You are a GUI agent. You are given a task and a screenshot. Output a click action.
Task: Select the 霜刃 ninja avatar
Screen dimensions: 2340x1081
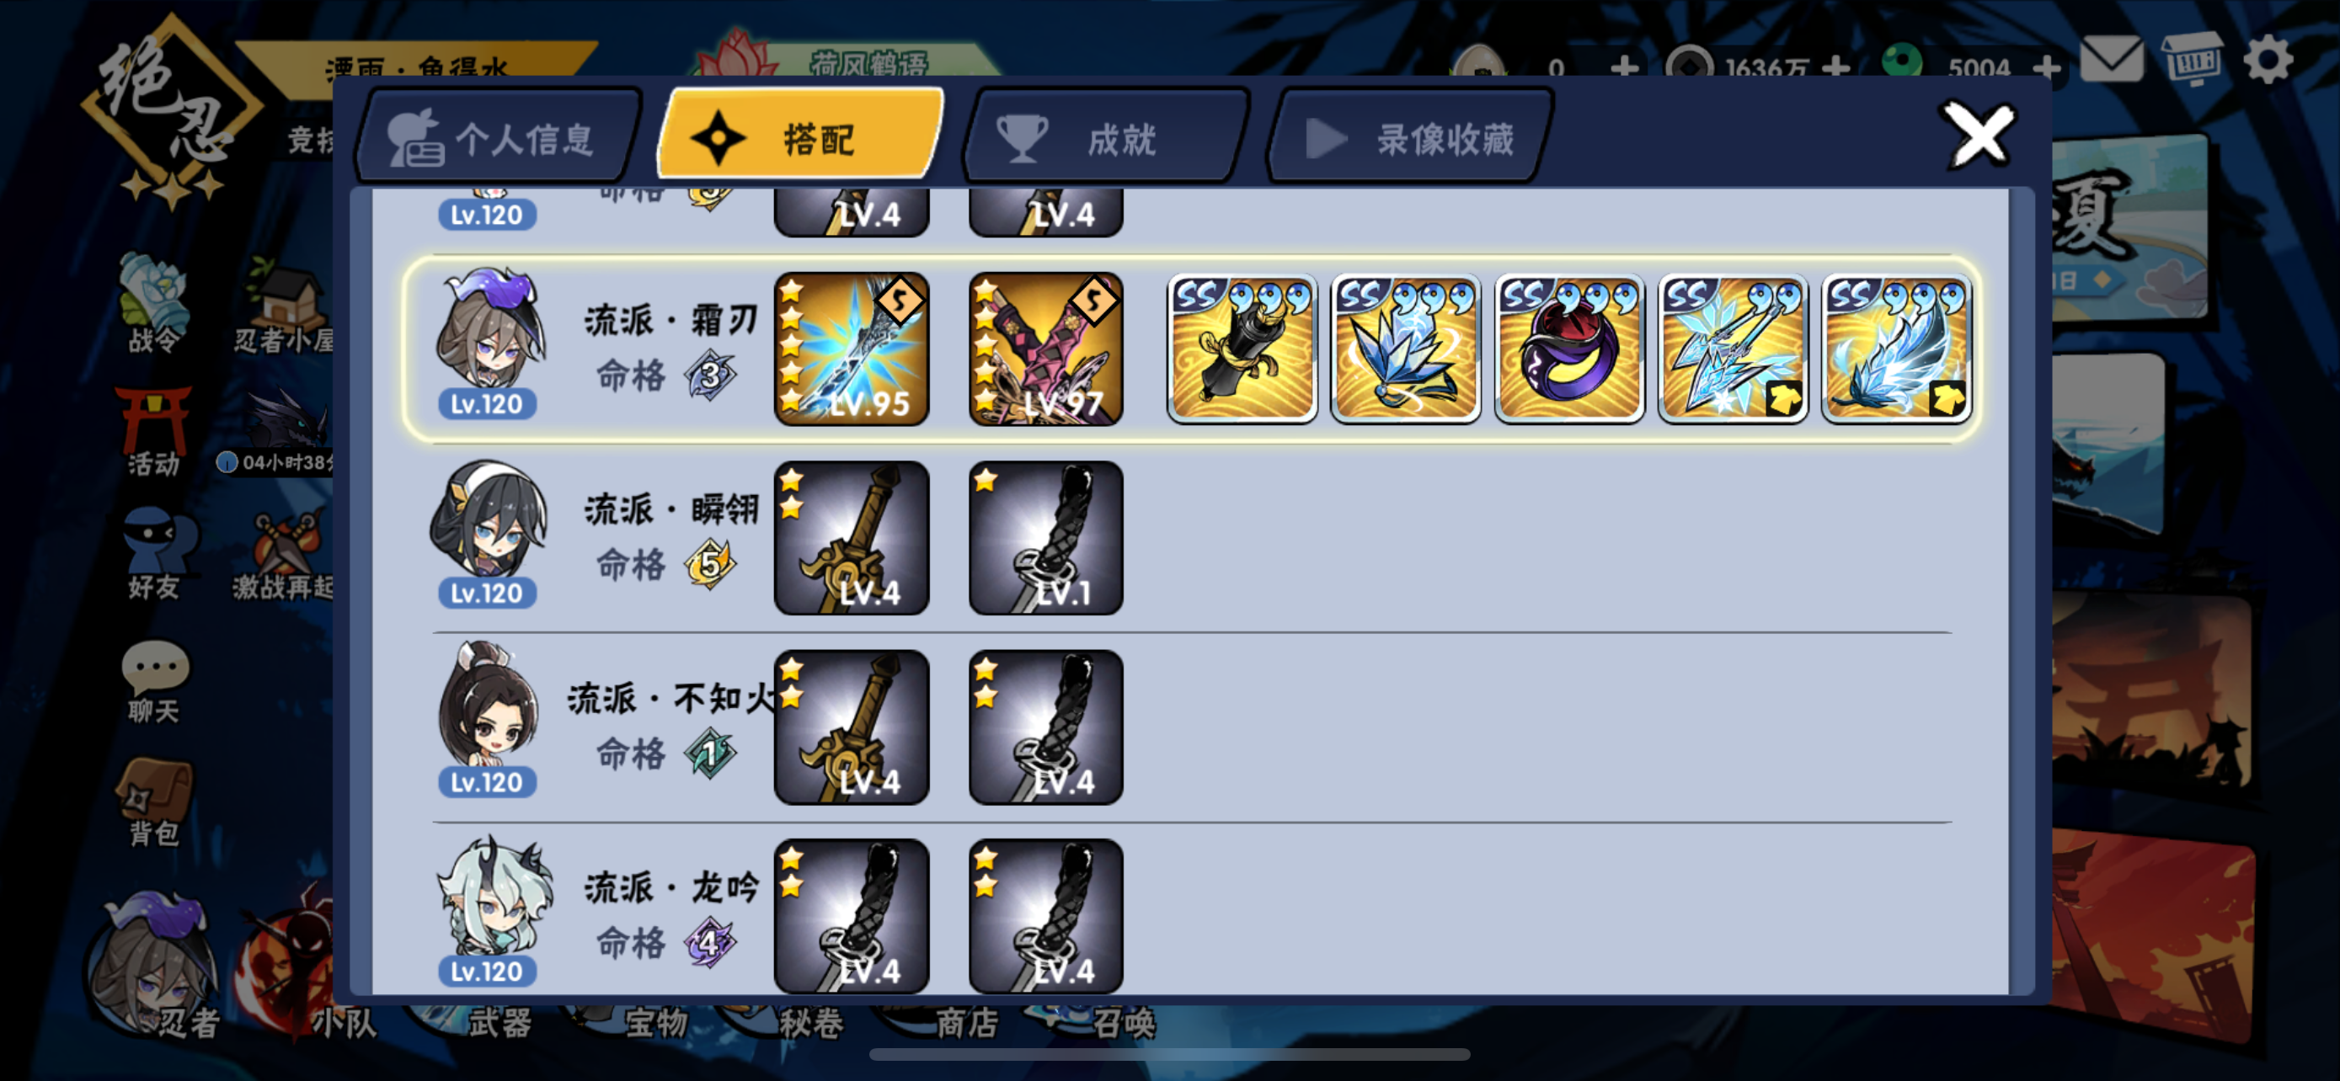coord(489,342)
